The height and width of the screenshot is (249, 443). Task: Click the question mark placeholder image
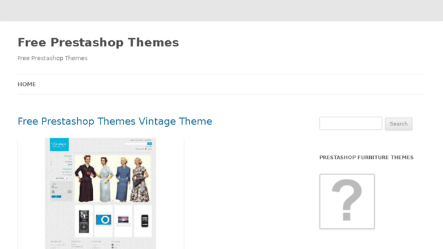[347, 201]
